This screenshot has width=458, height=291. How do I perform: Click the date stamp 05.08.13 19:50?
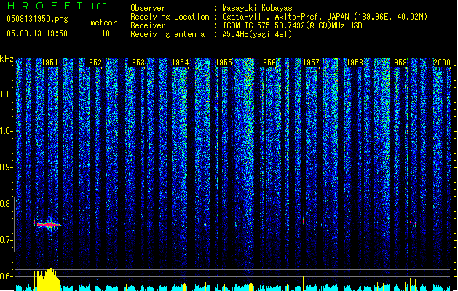pos(37,33)
